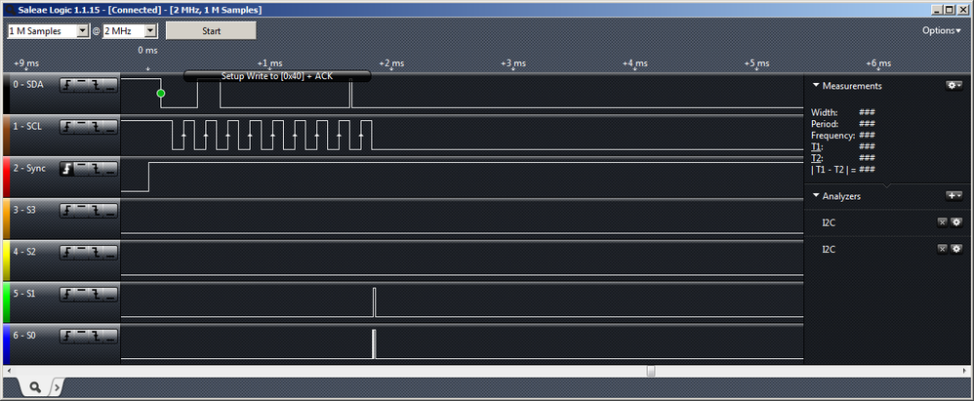Set low level trigger on 0 - SDA
The image size is (974, 401).
coord(110,86)
